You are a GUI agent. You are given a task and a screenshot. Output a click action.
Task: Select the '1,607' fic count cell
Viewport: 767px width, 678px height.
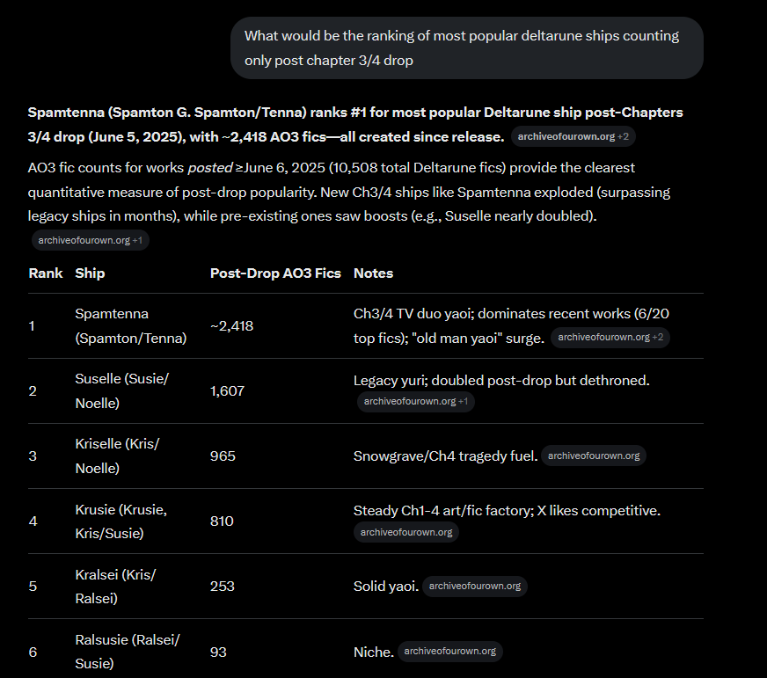227,390
